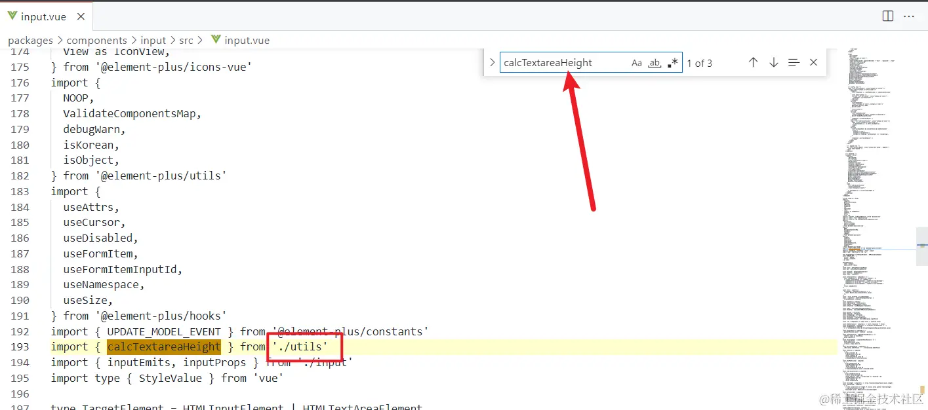Click NOOP on line 177
The height and width of the screenshot is (410, 928).
click(x=75, y=98)
